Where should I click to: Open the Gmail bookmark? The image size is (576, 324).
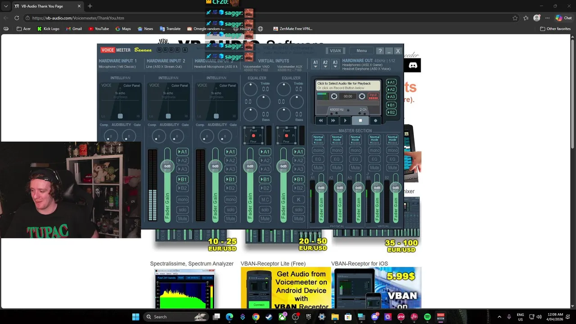[74, 29]
